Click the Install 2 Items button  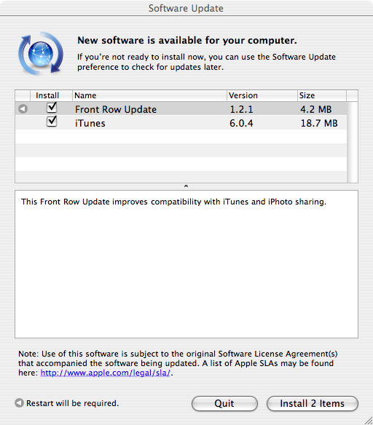click(x=313, y=403)
